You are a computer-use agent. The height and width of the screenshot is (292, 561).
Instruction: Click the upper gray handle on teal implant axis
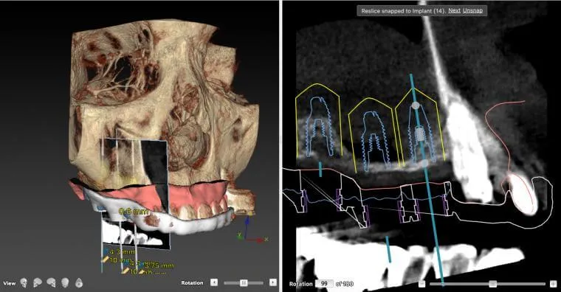[415, 105]
